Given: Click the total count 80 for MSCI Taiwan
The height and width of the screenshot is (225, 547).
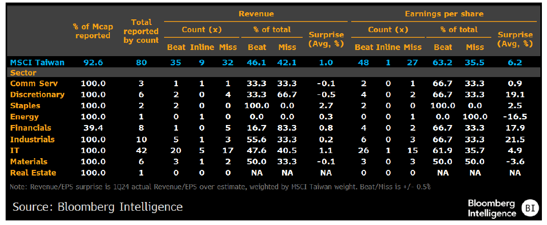Looking at the screenshot, I should [x=142, y=63].
